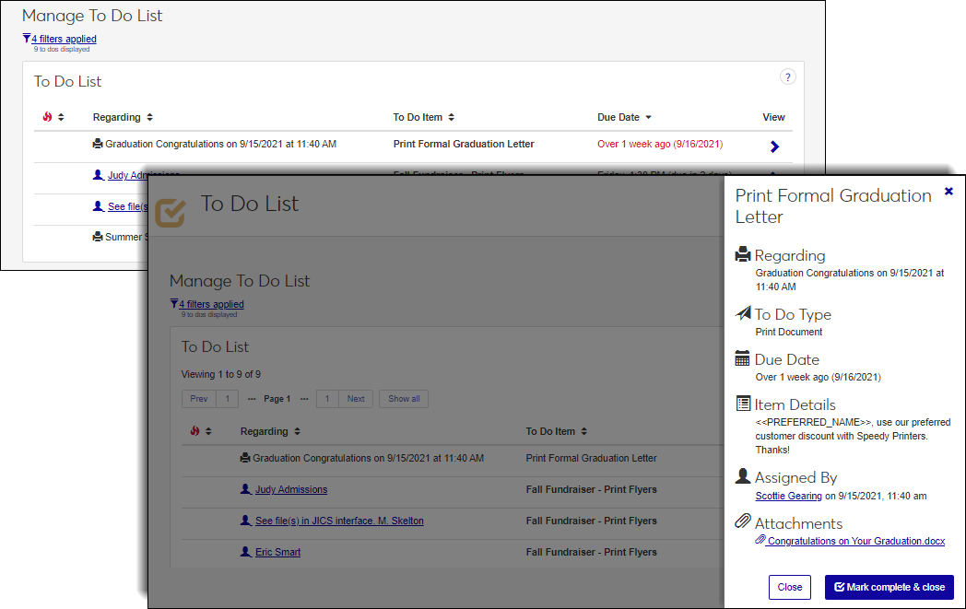Screen dimensions: 966x609
Task: Open Eric Smart person link
Action: click(277, 552)
